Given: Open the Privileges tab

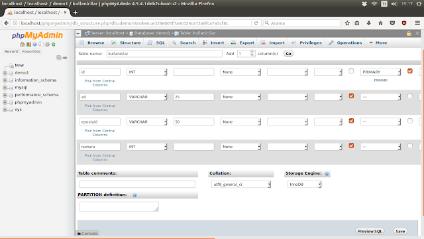Looking at the screenshot, I should pos(307,42).
